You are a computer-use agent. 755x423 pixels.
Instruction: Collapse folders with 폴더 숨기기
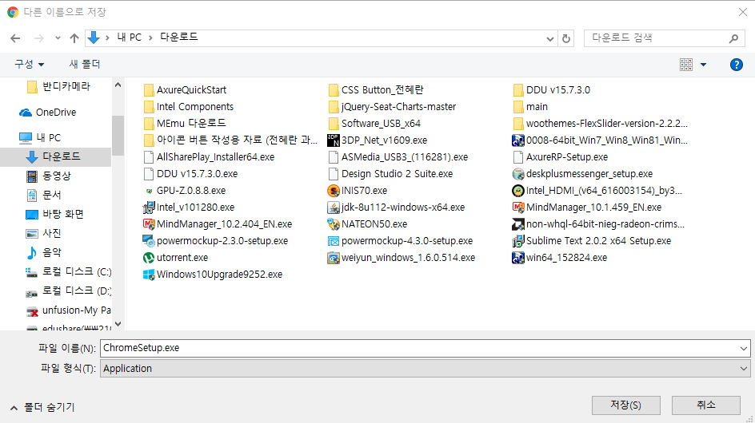point(42,408)
